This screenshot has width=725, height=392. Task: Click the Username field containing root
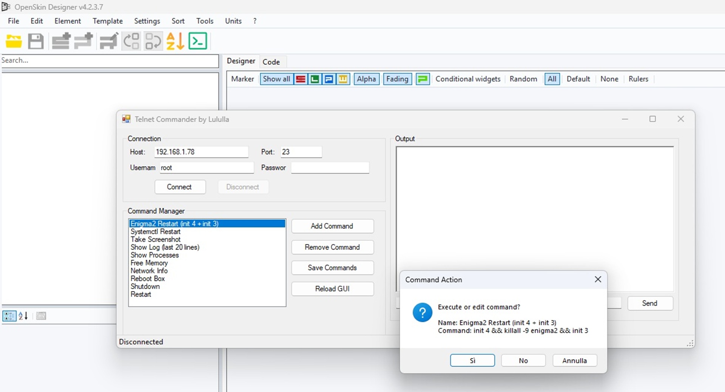(207, 168)
